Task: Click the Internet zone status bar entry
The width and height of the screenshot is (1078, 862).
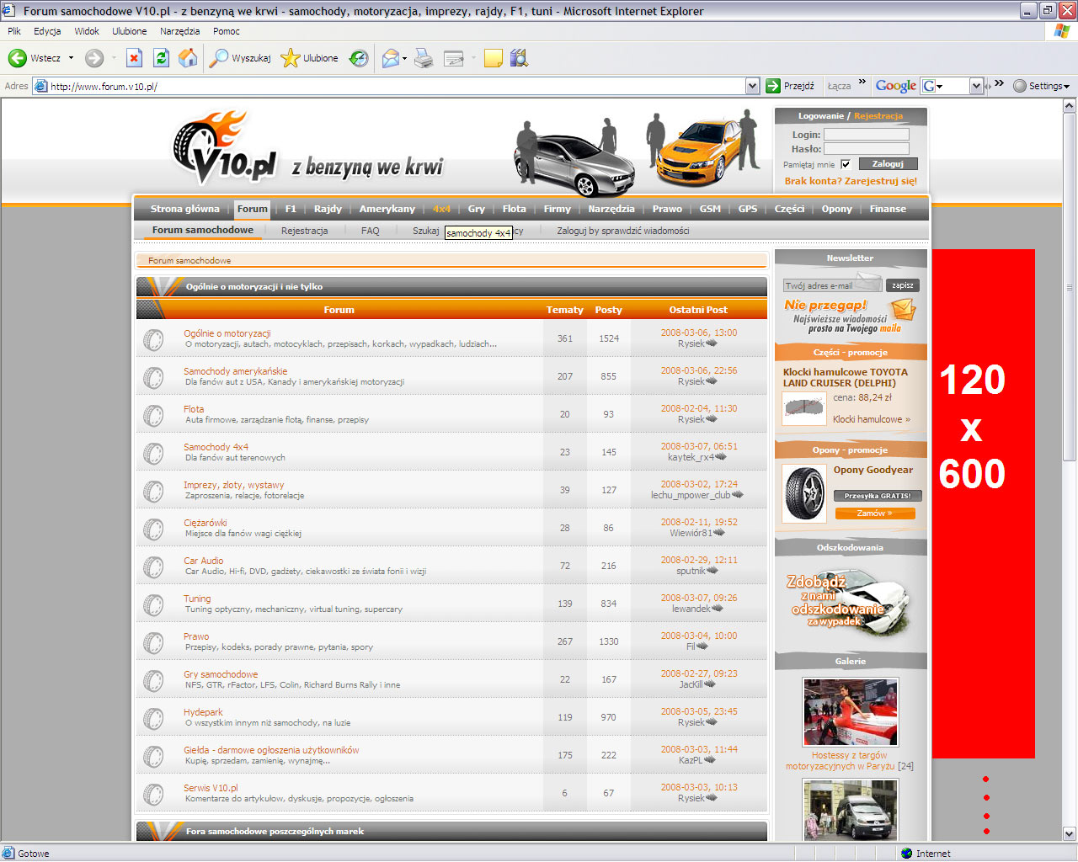Action: (x=926, y=854)
